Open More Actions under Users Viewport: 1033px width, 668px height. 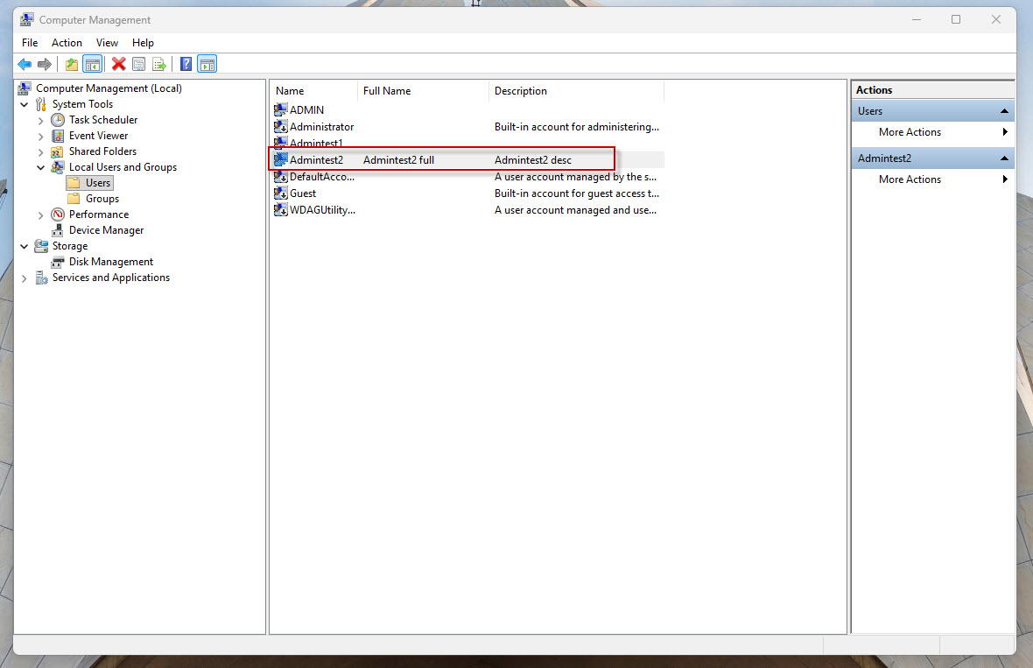pyautogui.click(x=933, y=131)
